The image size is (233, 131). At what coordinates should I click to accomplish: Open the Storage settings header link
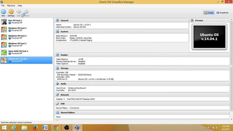64,68
